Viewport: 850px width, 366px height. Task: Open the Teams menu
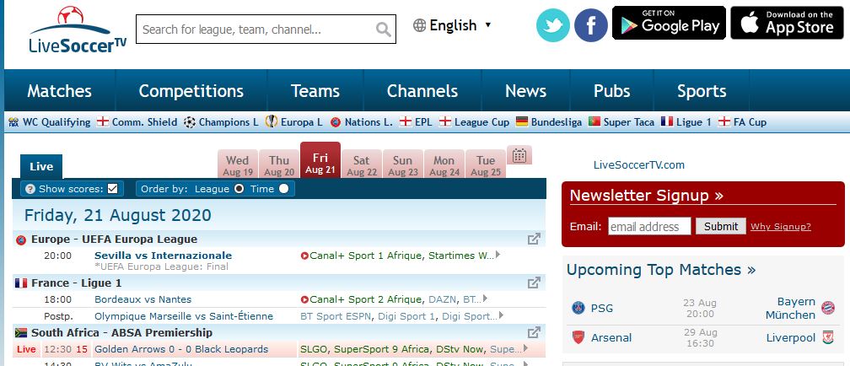[x=315, y=90]
